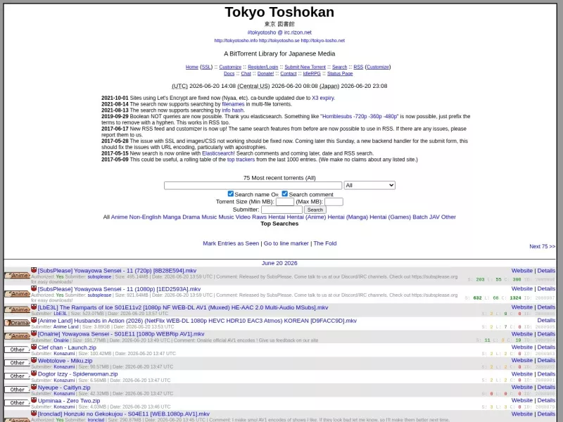Toggle the Search comment checkbox
Image resolution: width=563 pixels, height=422 pixels.
tap(285, 194)
